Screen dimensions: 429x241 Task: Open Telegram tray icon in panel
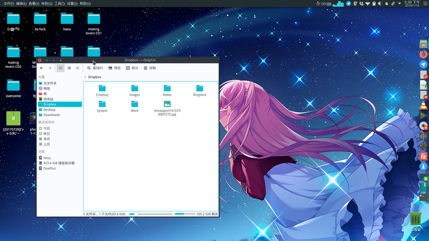348,4
